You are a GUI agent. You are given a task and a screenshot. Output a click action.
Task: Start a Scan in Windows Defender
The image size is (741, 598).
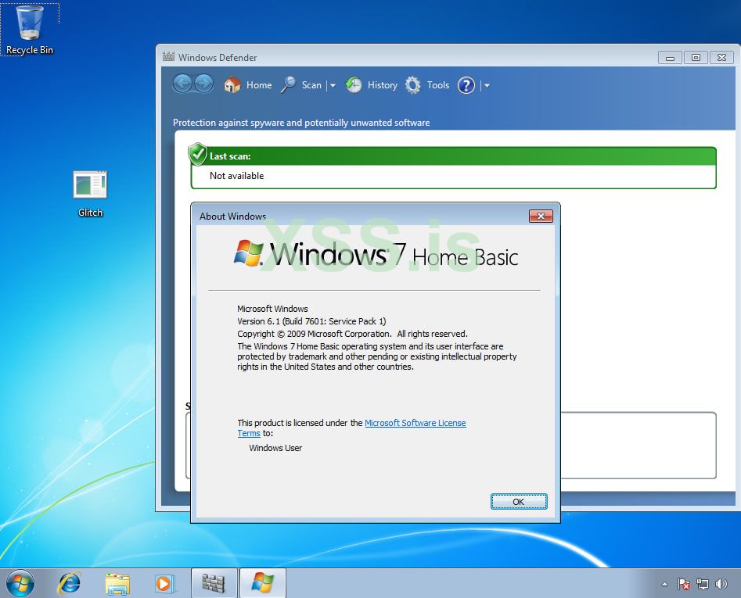click(301, 85)
